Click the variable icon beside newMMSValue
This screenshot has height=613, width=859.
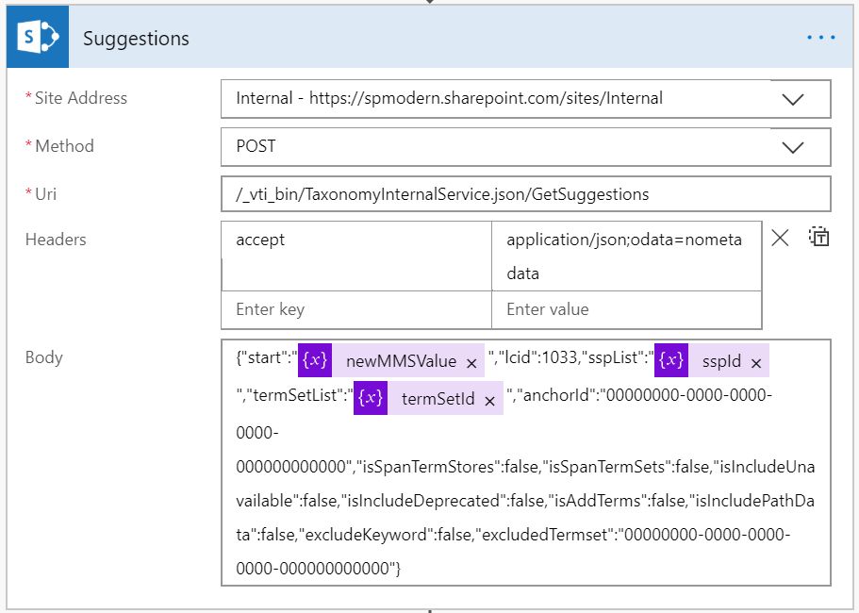tap(315, 360)
